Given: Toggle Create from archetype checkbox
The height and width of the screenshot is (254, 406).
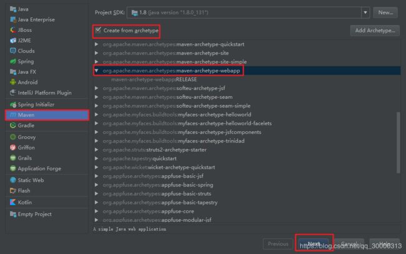Looking at the screenshot, I should 98,31.
